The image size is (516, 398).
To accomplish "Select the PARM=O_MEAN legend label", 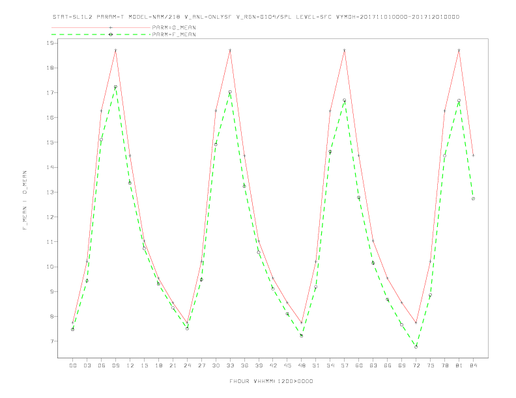I will pyautogui.click(x=174, y=27).
